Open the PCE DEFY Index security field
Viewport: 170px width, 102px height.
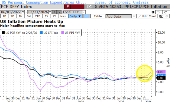tap(32, 7)
